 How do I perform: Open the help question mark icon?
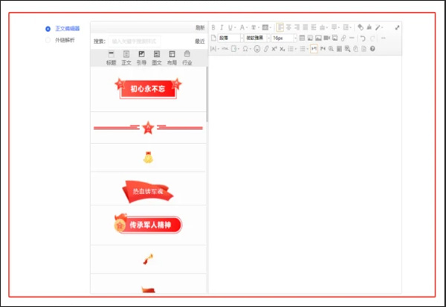point(372,49)
